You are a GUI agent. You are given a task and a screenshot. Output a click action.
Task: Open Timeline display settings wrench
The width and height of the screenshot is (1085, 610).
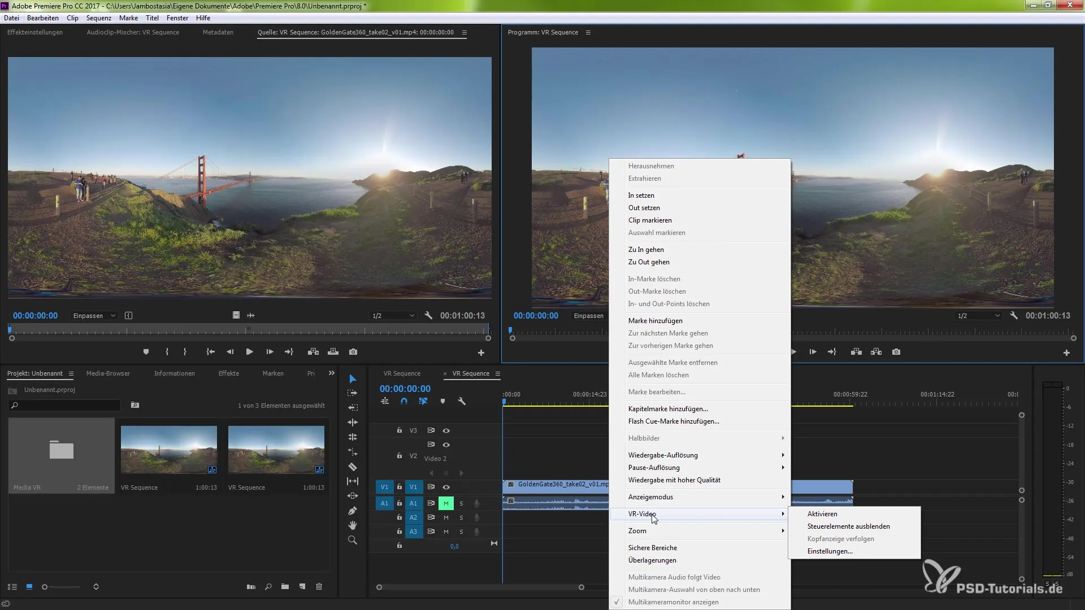(x=462, y=401)
